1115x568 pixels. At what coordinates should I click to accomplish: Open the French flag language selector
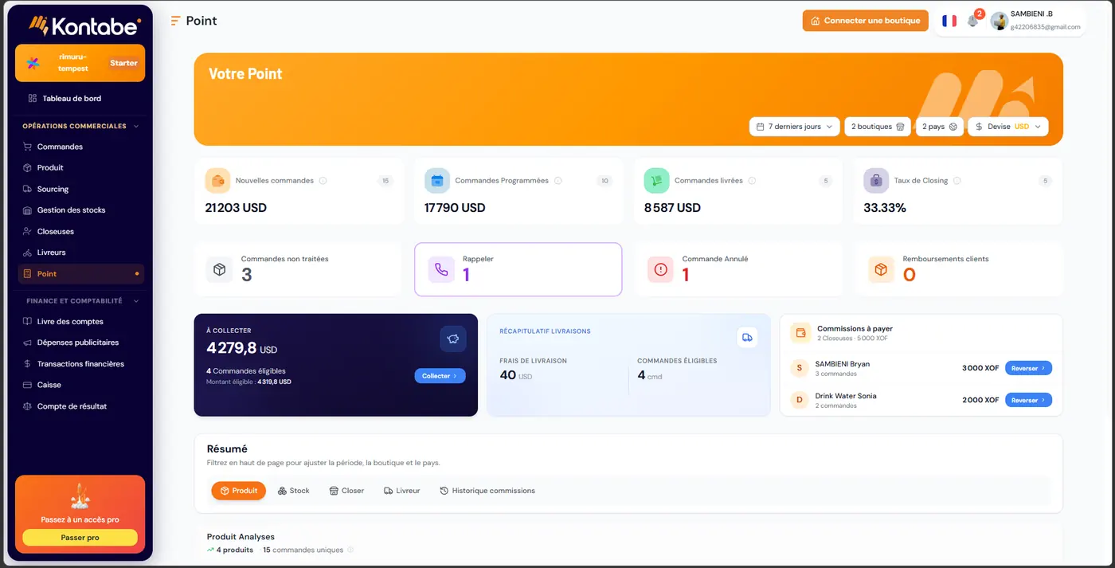click(x=949, y=21)
